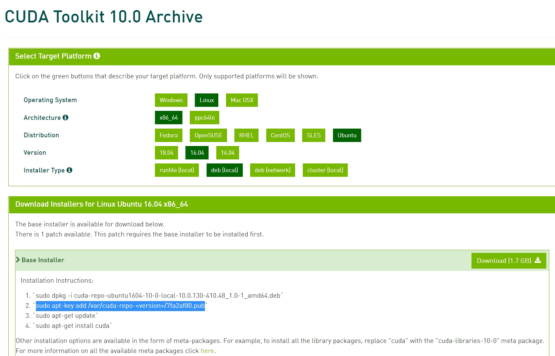Open the 'here' meta packages link

pos(207,351)
